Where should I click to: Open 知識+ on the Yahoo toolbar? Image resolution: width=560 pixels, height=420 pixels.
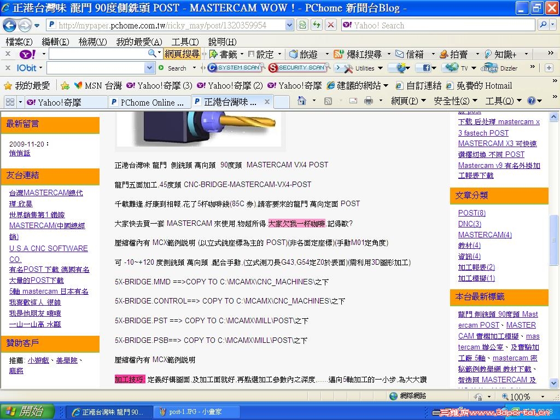(x=501, y=54)
